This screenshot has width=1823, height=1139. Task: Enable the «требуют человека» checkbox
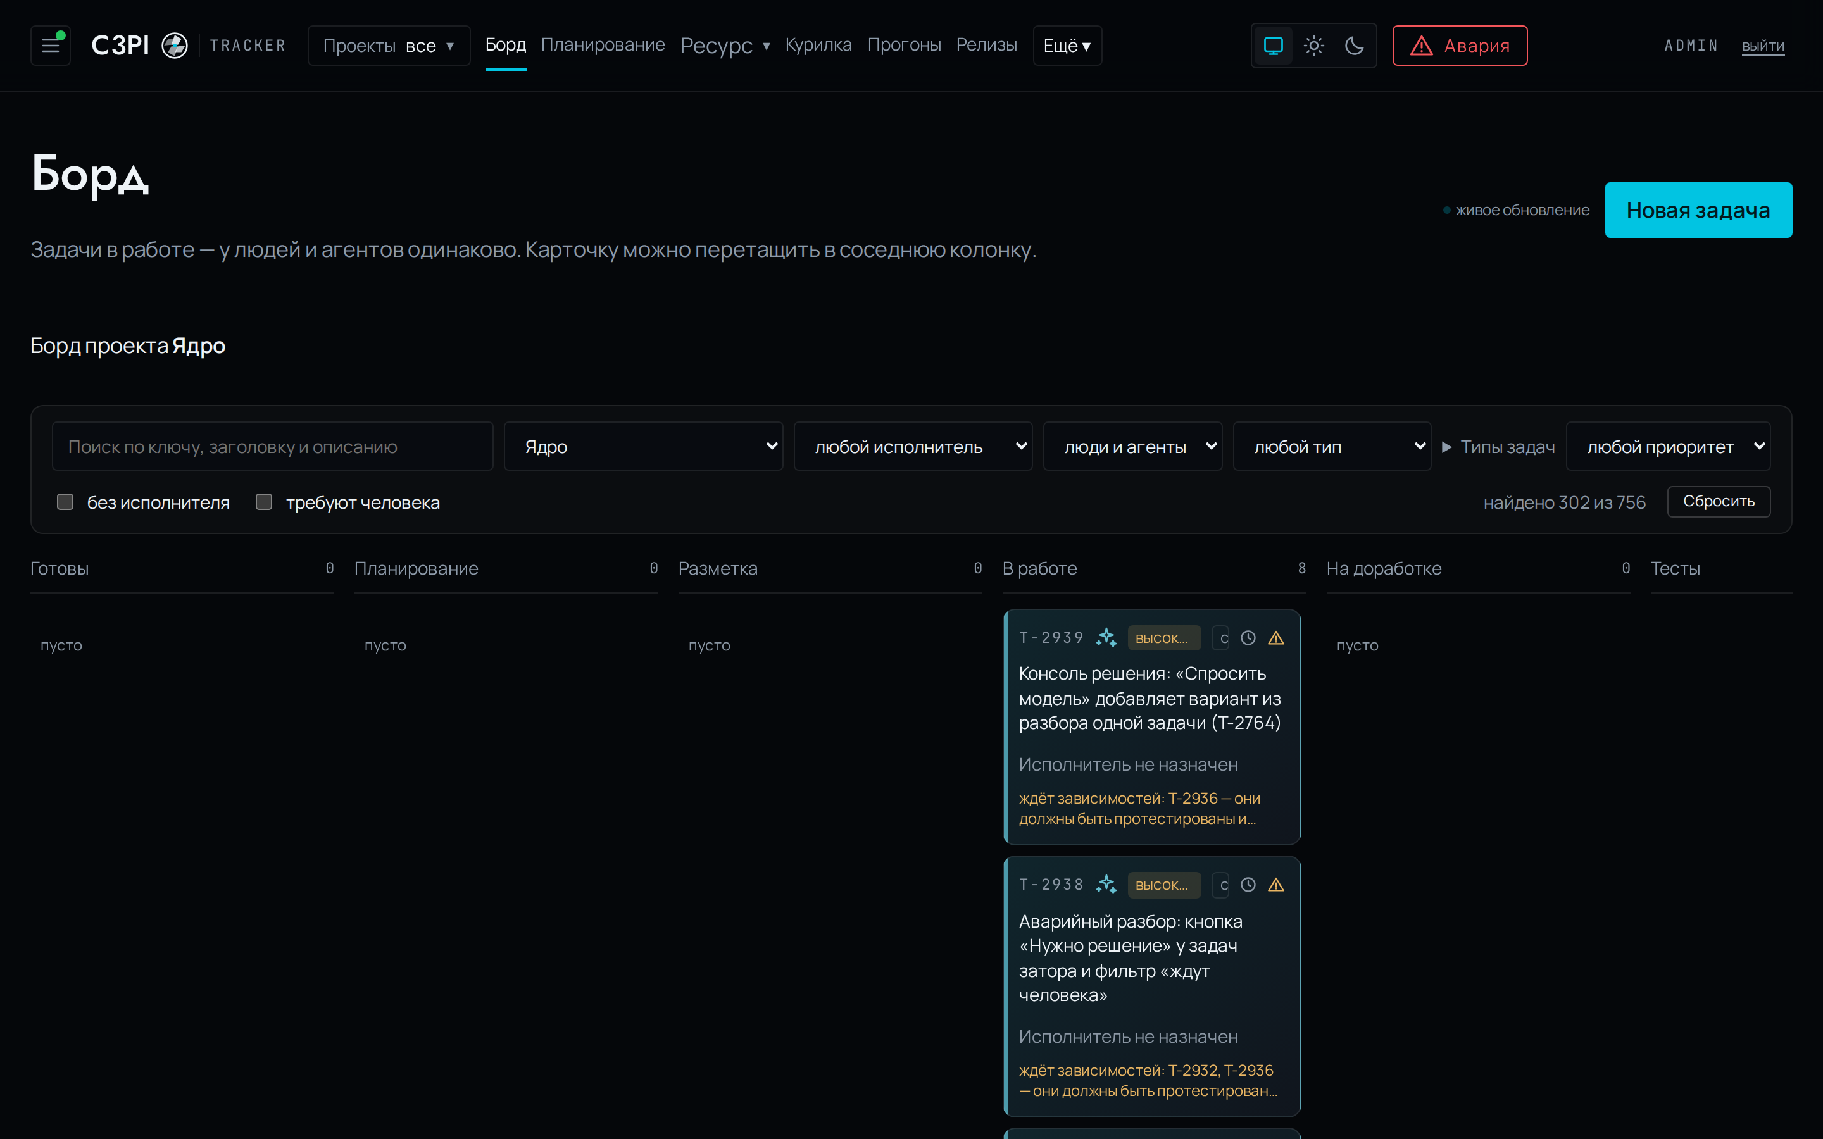tap(264, 502)
